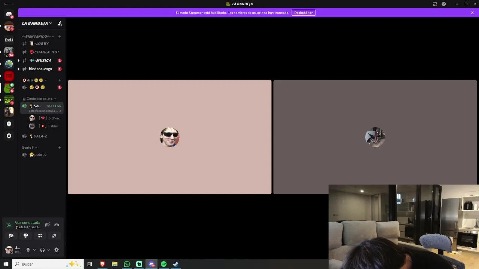Disconnect from voice call

click(x=57, y=225)
